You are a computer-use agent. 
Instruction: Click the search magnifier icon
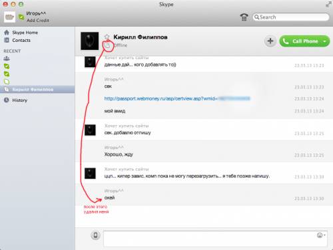pos(256,17)
